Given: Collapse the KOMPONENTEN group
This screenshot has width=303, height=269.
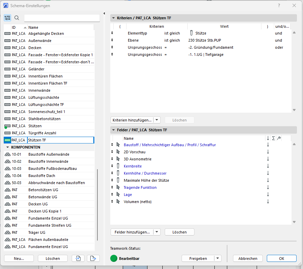Looking at the screenshot, I should click(7, 147).
